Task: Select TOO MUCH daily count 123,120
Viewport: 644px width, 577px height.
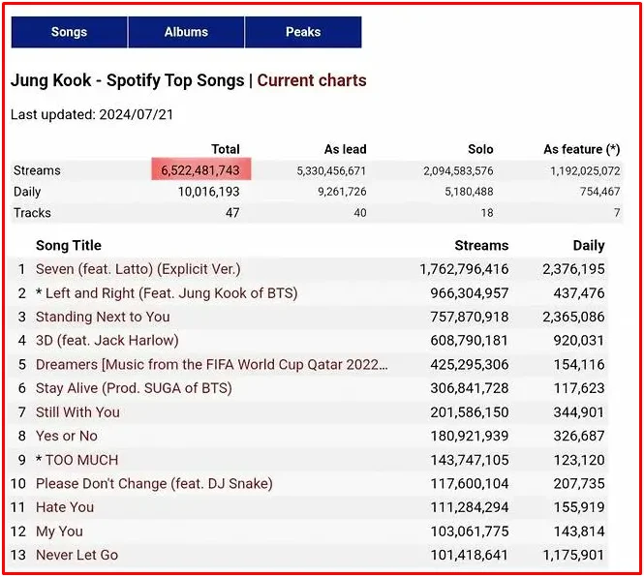Action: point(579,460)
